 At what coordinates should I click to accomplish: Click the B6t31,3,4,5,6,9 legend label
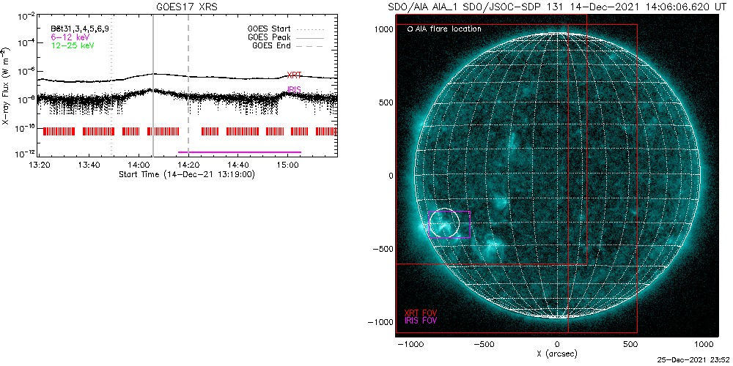[x=80, y=28]
